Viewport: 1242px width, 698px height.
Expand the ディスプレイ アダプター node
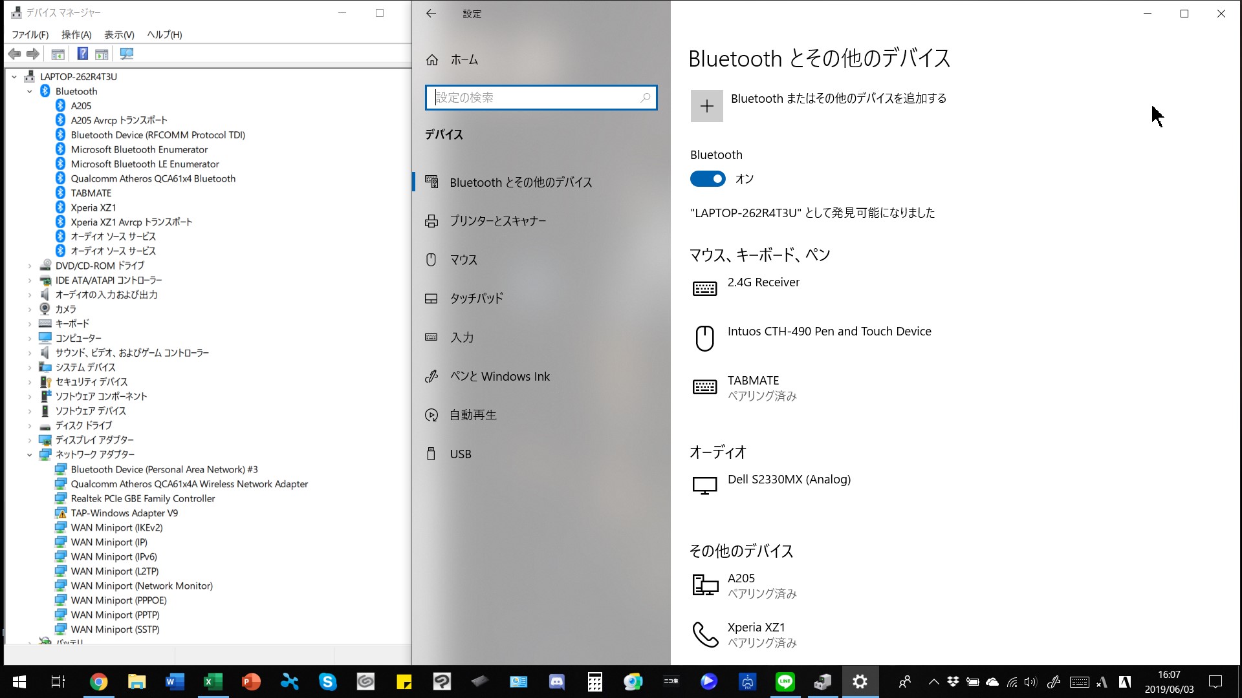click(30, 440)
